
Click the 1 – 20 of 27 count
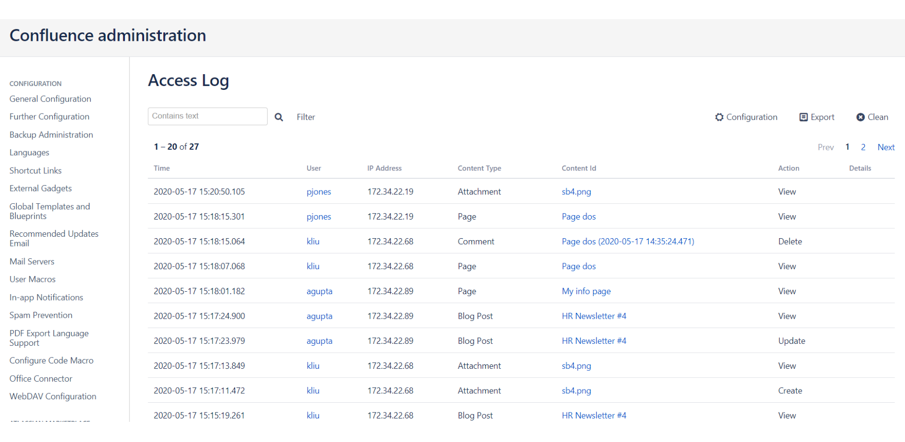tap(176, 146)
